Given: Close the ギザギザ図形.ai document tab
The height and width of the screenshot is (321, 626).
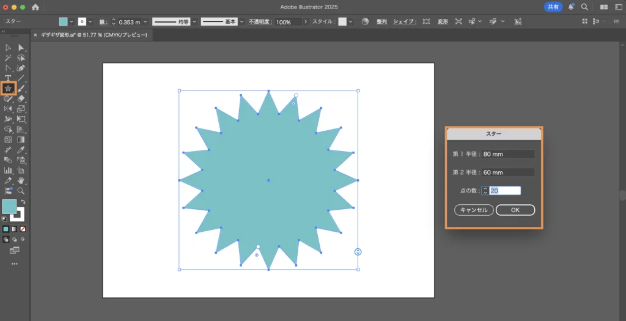Looking at the screenshot, I should click(x=35, y=35).
